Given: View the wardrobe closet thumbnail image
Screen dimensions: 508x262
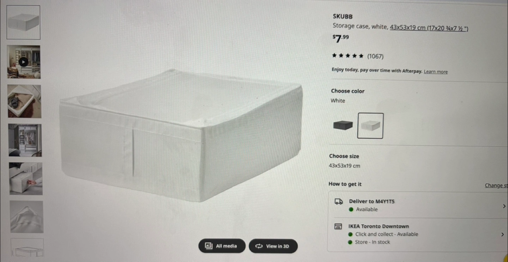Looking at the screenshot, I should click(25, 140).
